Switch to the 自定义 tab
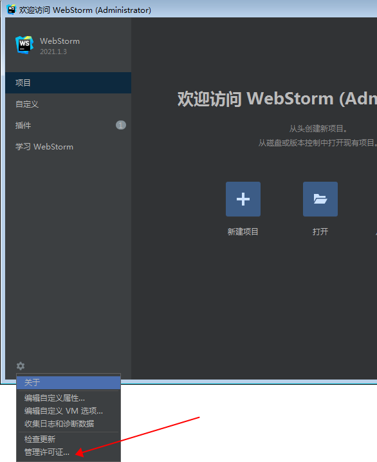 coord(68,104)
